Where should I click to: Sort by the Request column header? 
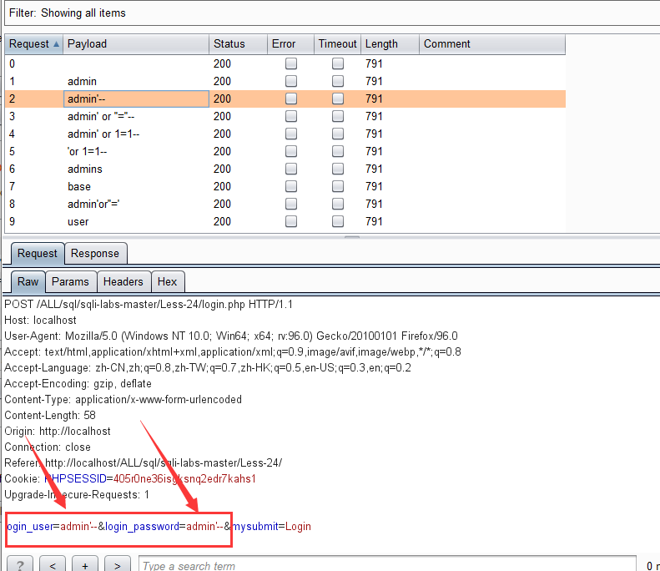pos(33,43)
